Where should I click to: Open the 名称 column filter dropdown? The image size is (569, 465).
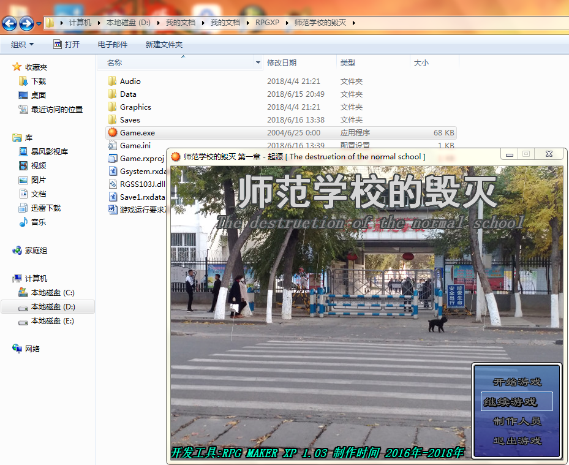(258, 63)
